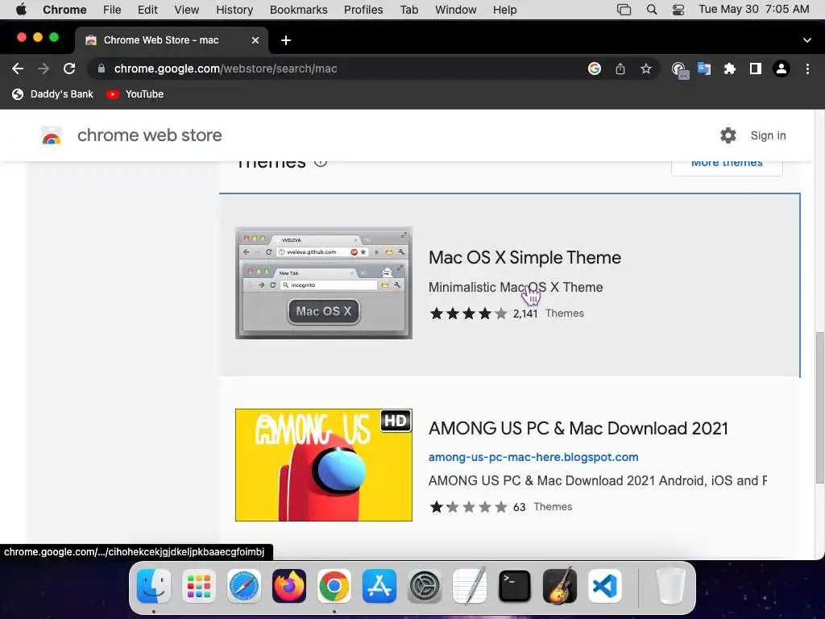Click the lock icon in address bar

pos(102,69)
